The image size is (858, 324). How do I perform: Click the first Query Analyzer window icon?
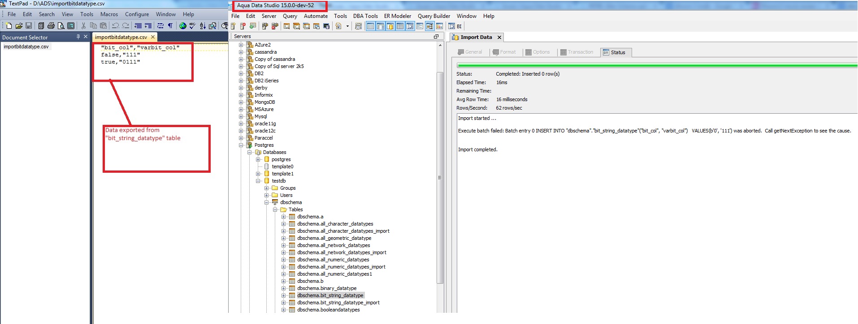pos(286,26)
